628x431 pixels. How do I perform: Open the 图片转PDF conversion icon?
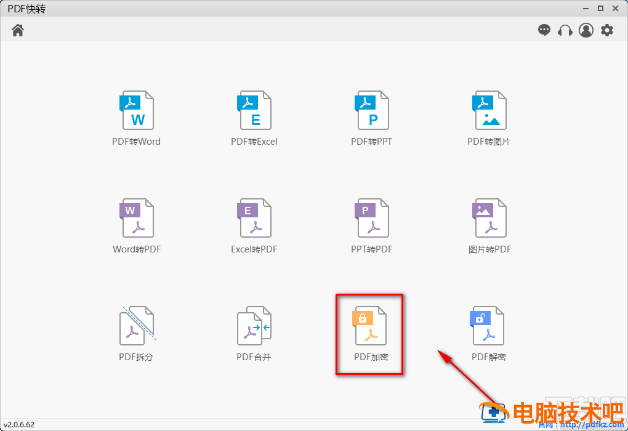489,218
